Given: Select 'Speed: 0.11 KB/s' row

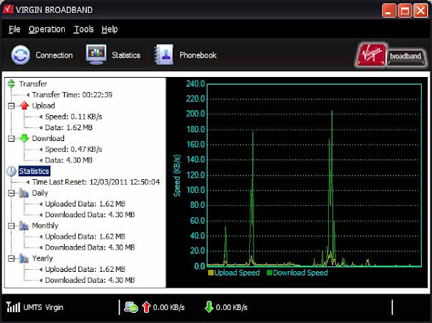Looking at the screenshot, I should point(73,117).
